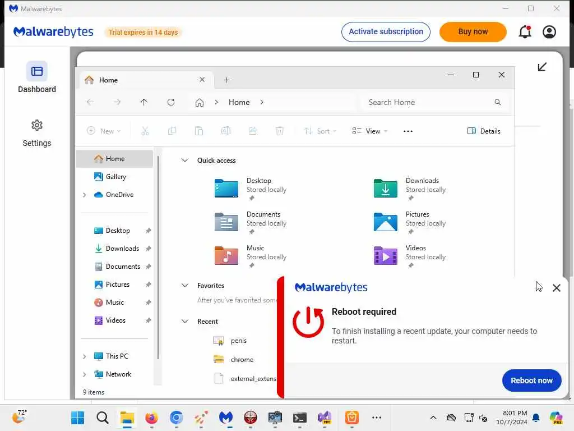Select Gallery in navigation pane
Image resolution: width=574 pixels, height=431 pixels.
(x=114, y=177)
